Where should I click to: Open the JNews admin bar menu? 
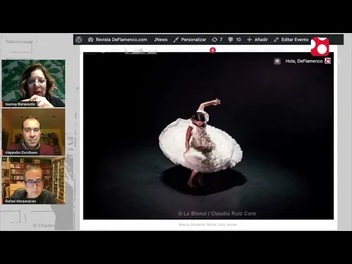tap(161, 40)
